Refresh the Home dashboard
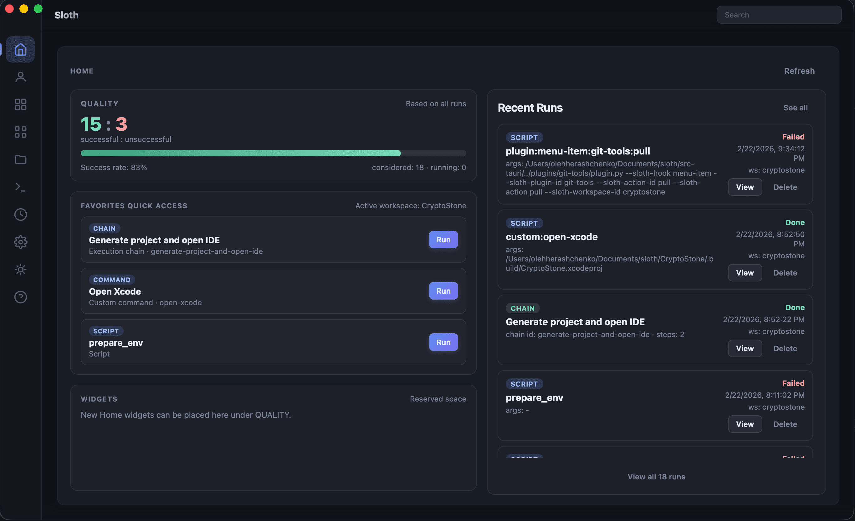The height and width of the screenshot is (521, 855). click(x=799, y=71)
